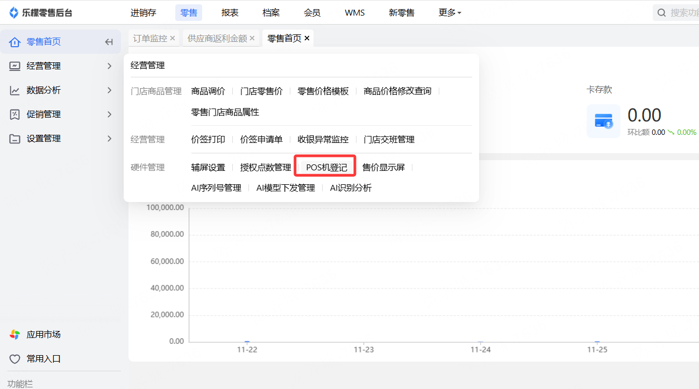Click the 数据分析 chart icon
699x389 pixels.
pyautogui.click(x=15, y=90)
